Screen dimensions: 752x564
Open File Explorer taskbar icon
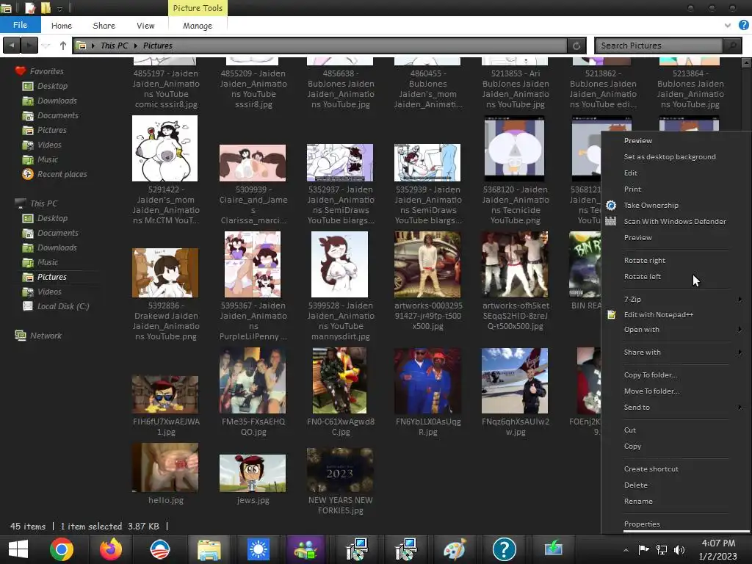tap(209, 549)
